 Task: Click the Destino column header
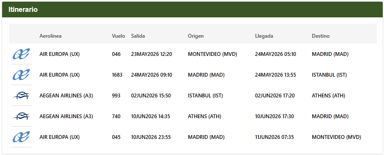click(x=321, y=36)
